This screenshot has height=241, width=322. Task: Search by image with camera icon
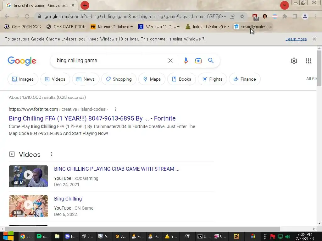coord(198,61)
